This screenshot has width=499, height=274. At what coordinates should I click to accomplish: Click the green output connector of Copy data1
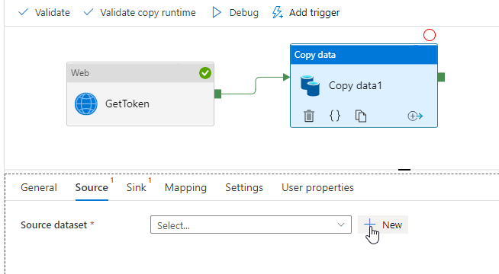click(x=442, y=77)
